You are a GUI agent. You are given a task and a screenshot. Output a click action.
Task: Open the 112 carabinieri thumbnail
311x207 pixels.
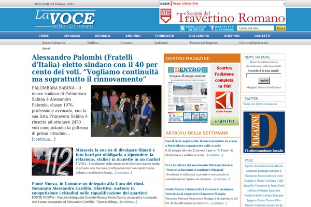(52, 161)
